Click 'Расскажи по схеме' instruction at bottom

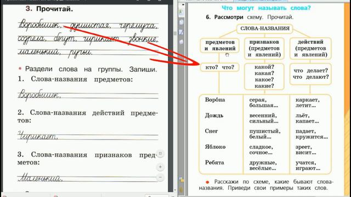coord(266,185)
